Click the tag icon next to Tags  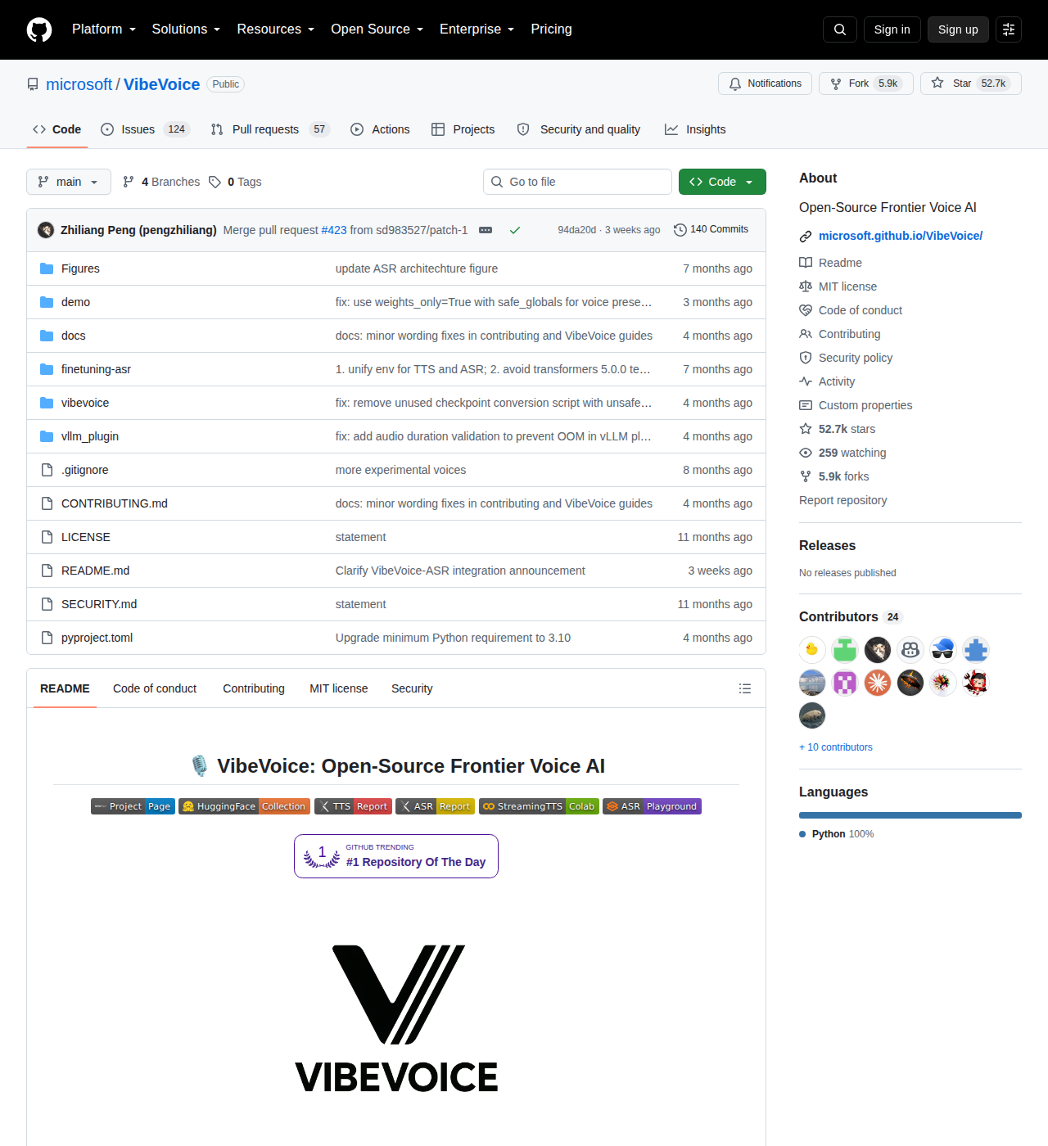[x=215, y=182]
